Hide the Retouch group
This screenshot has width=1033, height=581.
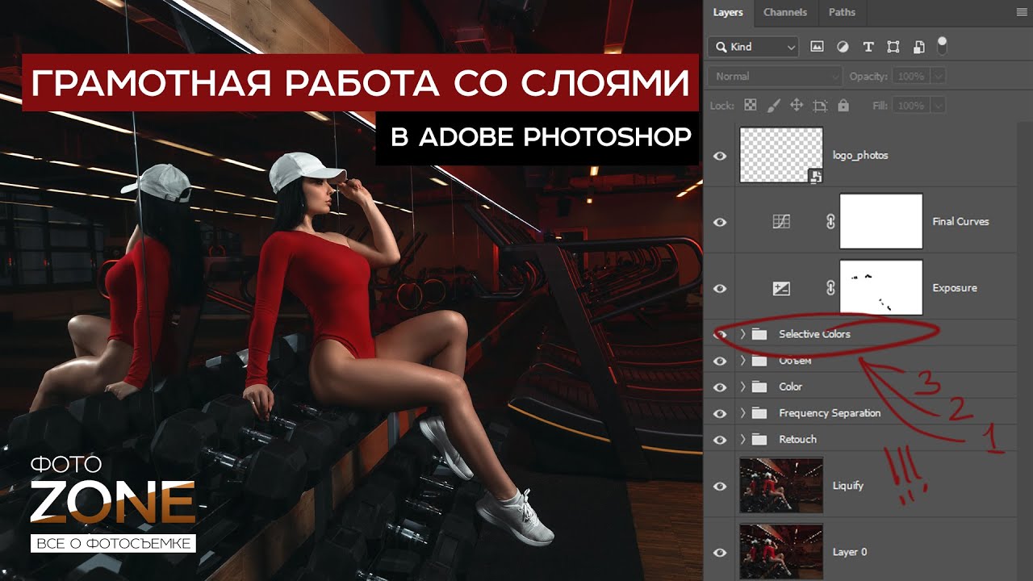point(720,440)
